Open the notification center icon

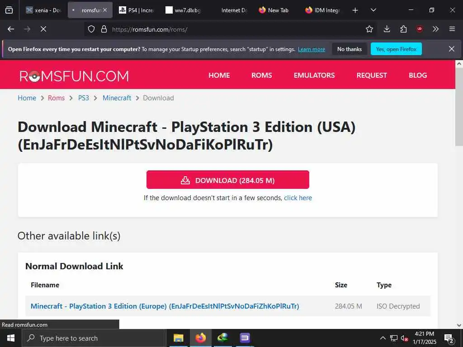tap(449, 338)
